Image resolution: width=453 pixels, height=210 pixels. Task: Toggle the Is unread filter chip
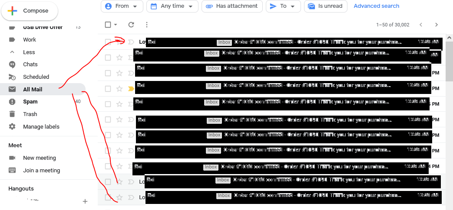(x=326, y=6)
